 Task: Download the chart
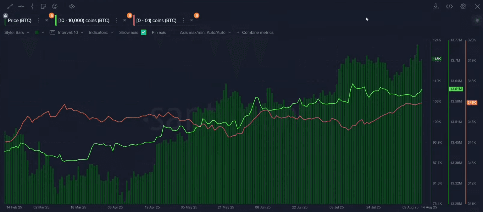(x=436, y=6)
